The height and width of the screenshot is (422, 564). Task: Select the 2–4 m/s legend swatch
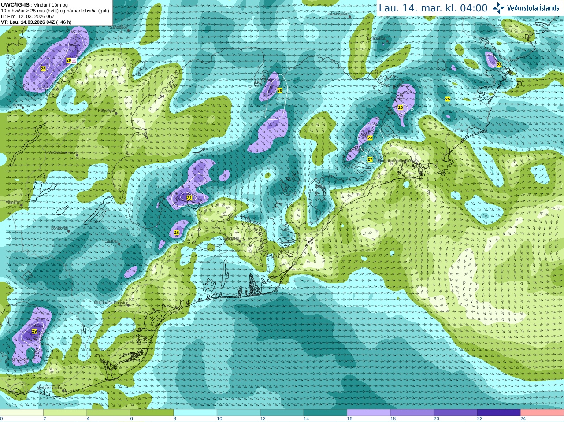point(65,413)
